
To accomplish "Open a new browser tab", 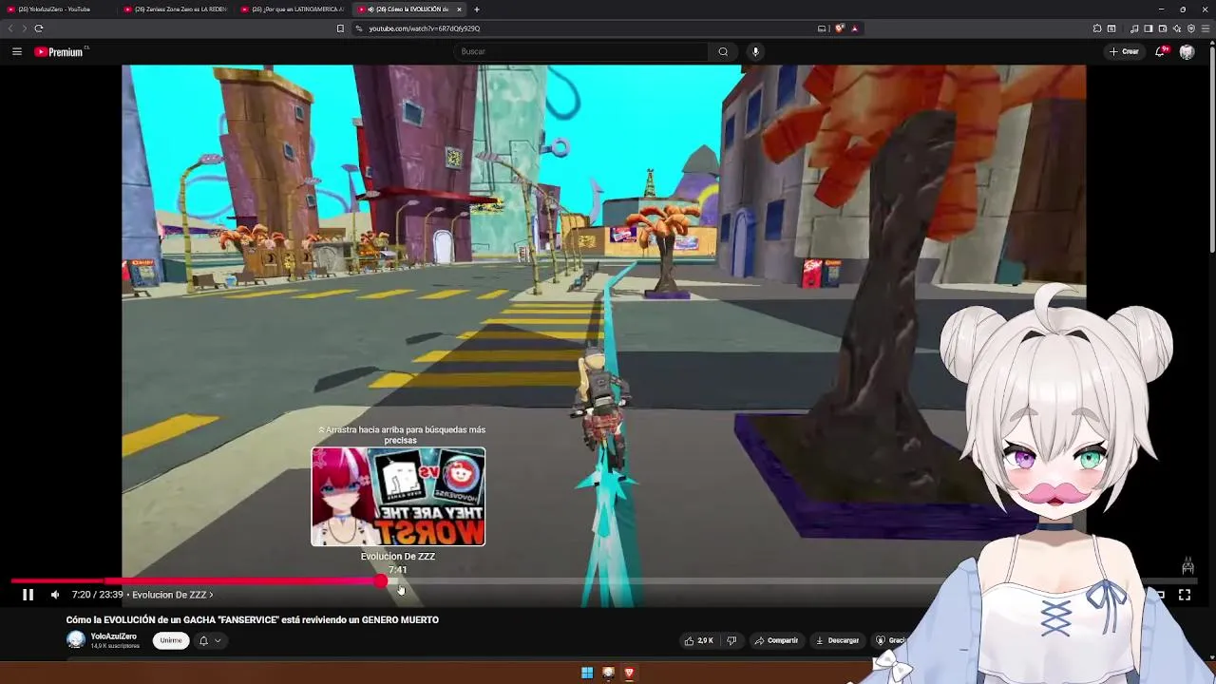I will point(477,9).
